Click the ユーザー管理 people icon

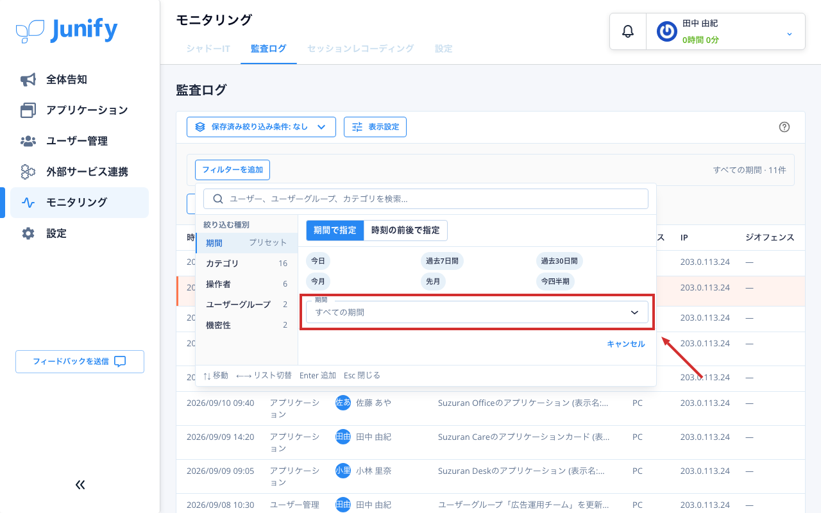[x=28, y=141]
